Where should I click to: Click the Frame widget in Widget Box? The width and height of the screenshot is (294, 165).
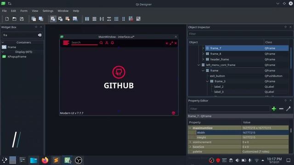(11, 47)
